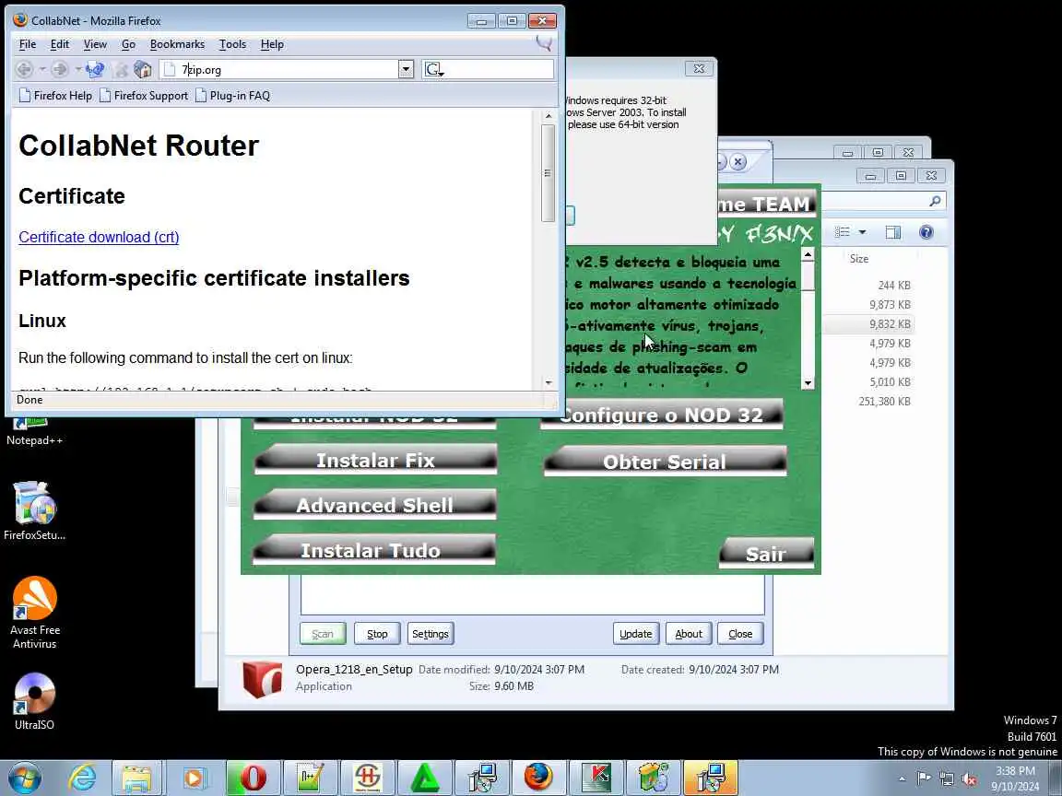Open UltraISO desktop shortcut

(x=34, y=701)
